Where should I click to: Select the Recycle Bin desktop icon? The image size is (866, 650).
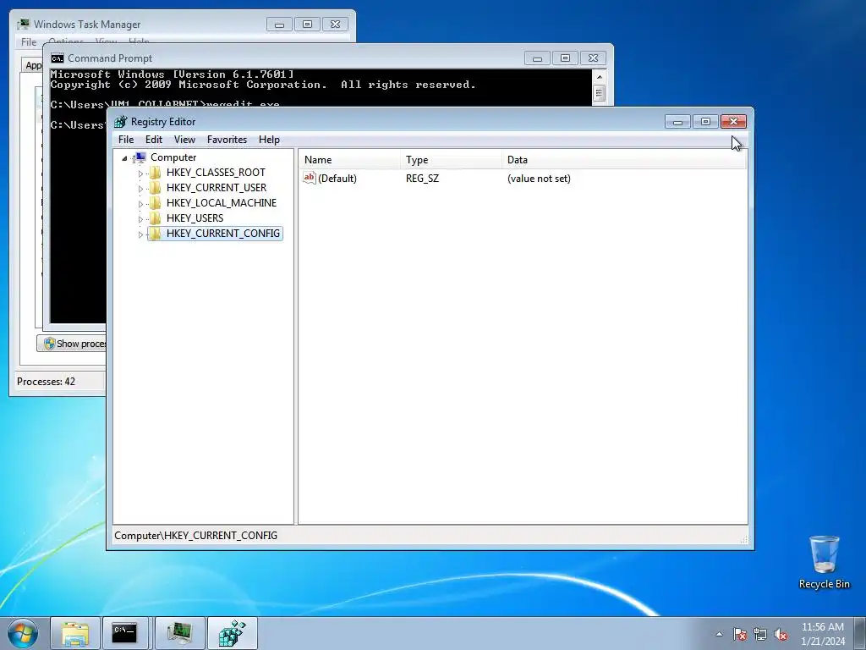coord(824,562)
